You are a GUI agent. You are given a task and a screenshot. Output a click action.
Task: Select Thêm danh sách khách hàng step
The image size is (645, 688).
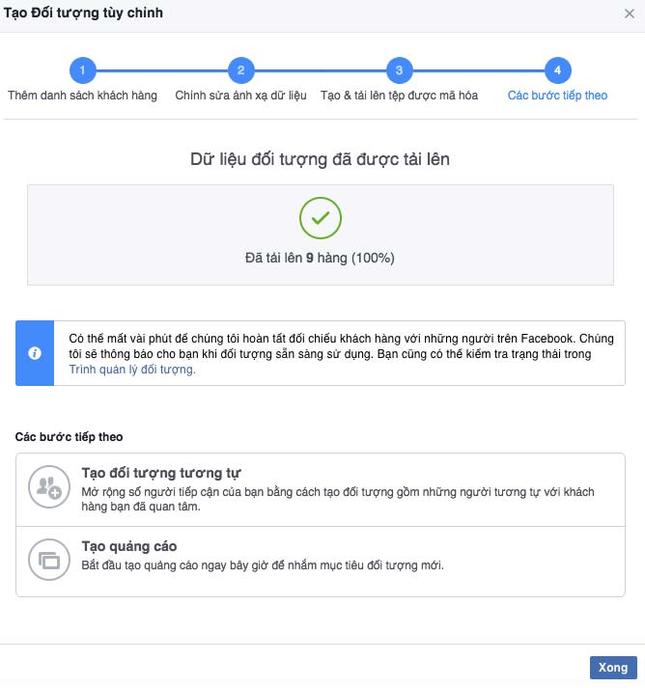pos(82,96)
